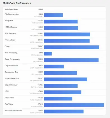Image resolution: width=110 pixels, height=118 pixels.
Task: Click the Horizon Detection bar
Action: coord(65,79)
